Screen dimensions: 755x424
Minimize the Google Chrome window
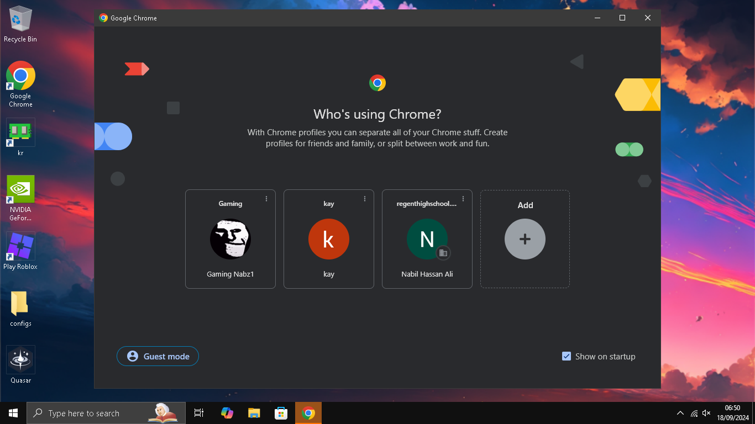(597, 18)
